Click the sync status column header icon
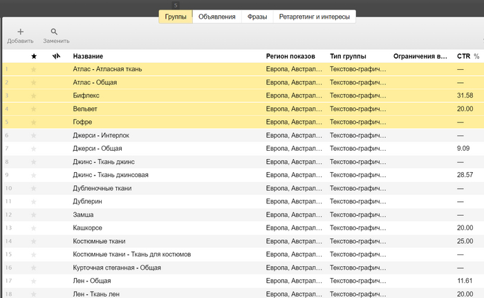484x298 pixels. click(57, 55)
